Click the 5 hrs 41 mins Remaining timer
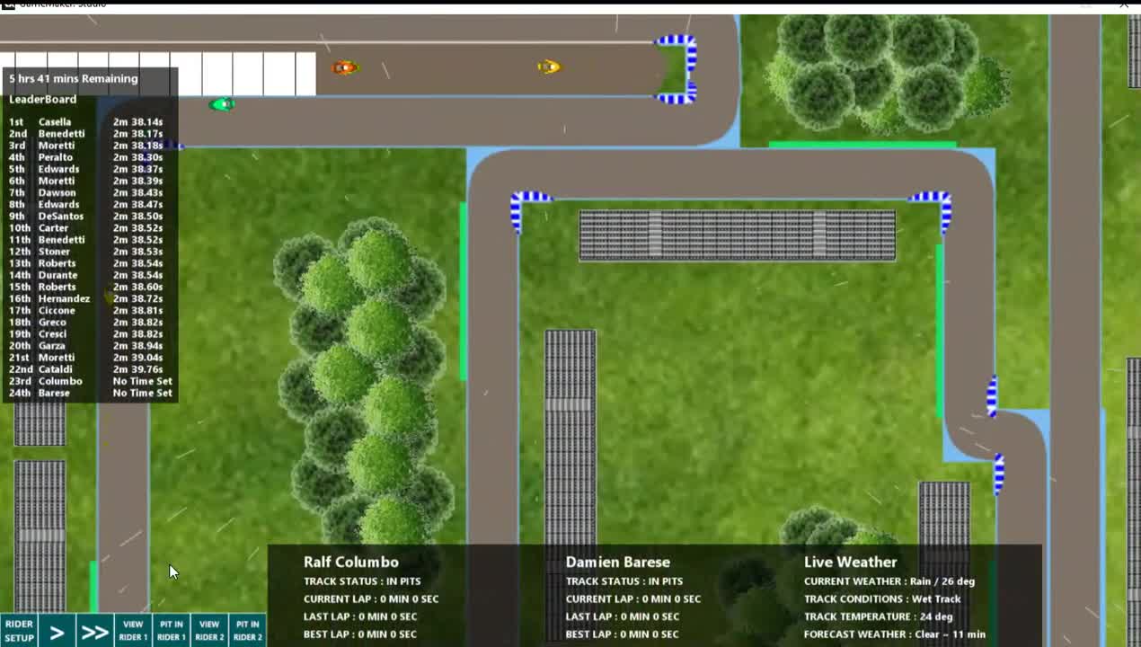This screenshot has width=1141, height=647. pyautogui.click(x=73, y=78)
